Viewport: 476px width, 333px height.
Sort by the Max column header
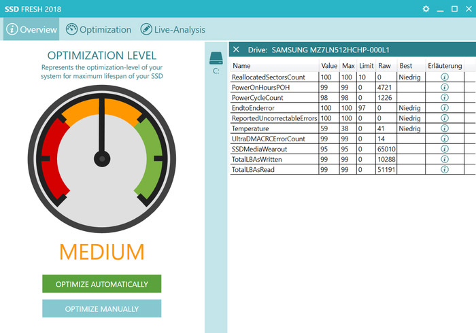(x=348, y=65)
